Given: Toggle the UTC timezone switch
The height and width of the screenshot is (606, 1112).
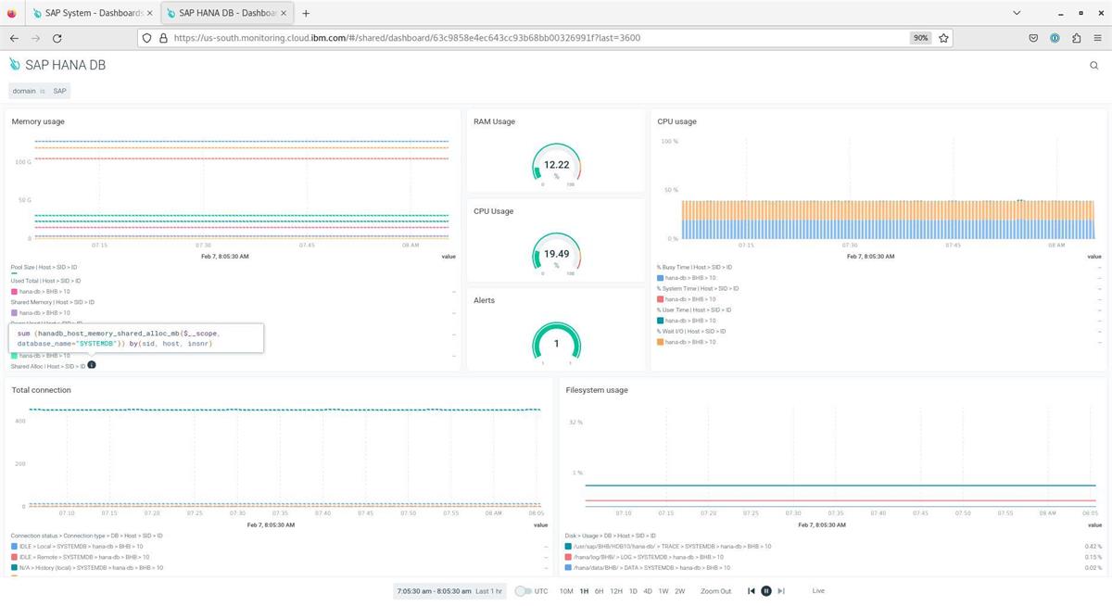Looking at the screenshot, I should 522,590.
